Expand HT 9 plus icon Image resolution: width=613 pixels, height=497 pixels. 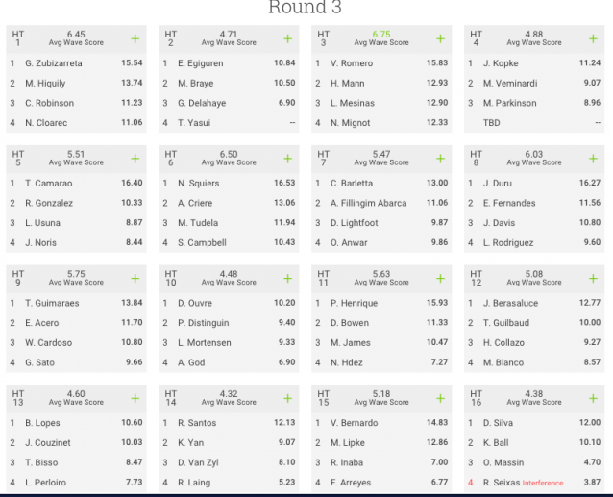[135, 279]
